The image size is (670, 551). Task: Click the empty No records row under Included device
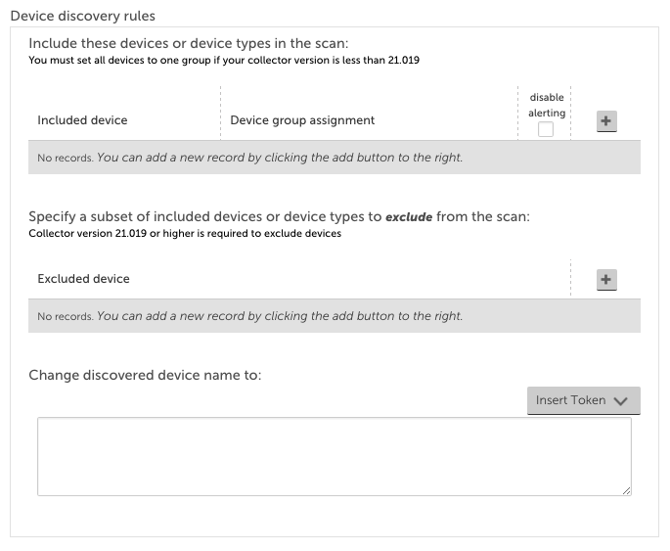coord(335,158)
